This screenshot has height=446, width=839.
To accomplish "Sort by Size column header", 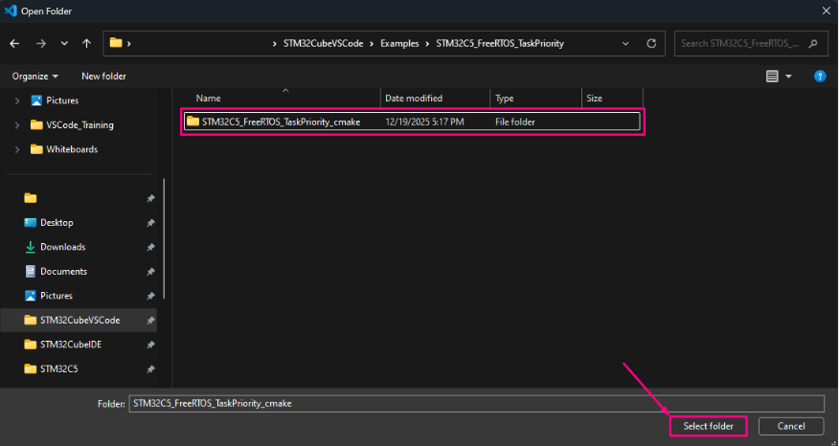I will [594, 99].
